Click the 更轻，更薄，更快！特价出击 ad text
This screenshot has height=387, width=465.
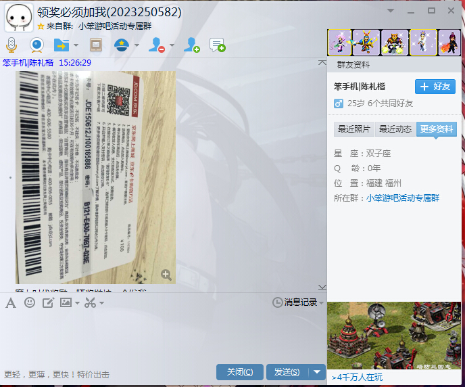tap(57, 375)
